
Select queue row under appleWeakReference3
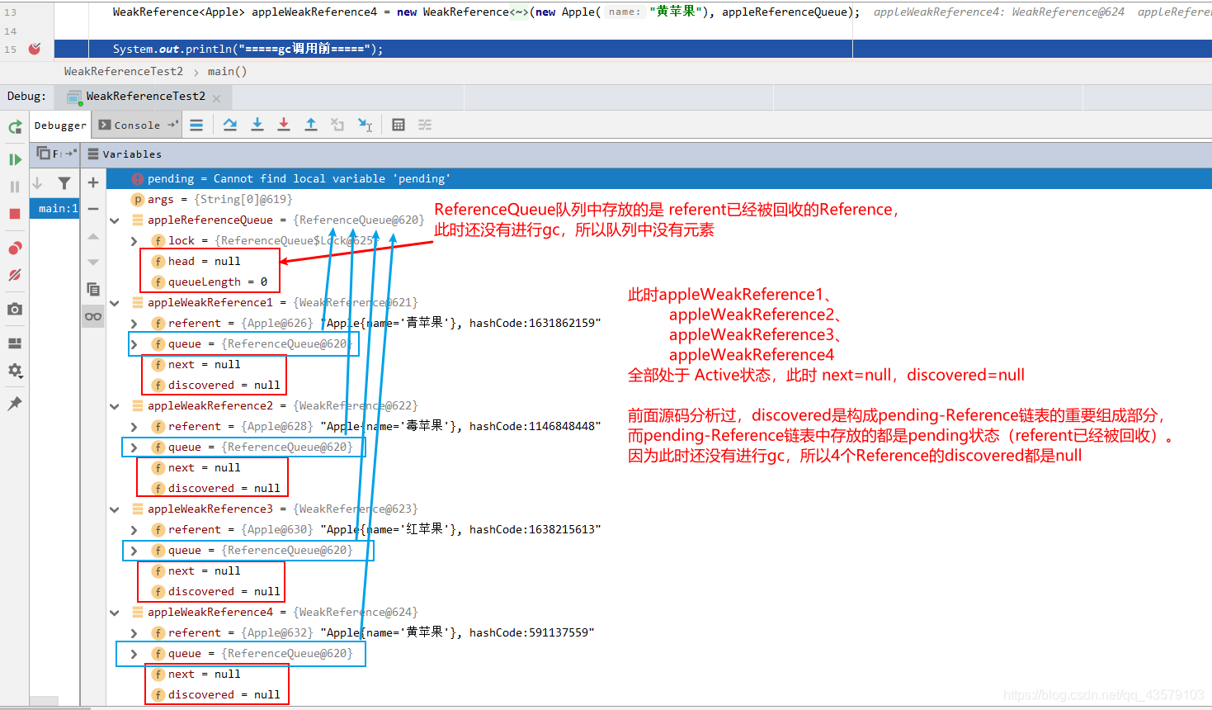click(x=658, y=550)
